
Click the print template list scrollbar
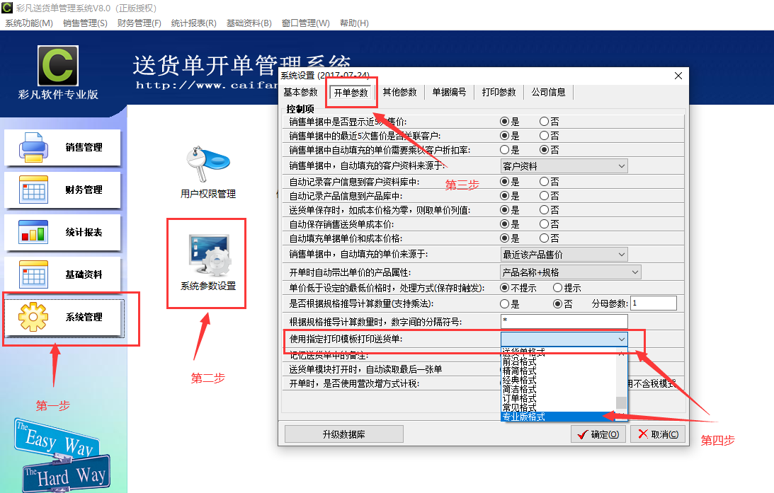coord(621,382)
